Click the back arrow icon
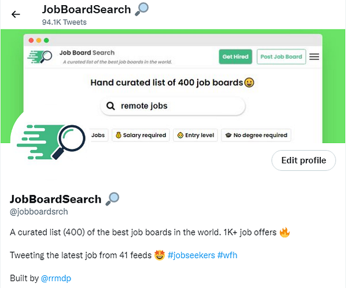 pyautogui.click(x=16, y=14)
